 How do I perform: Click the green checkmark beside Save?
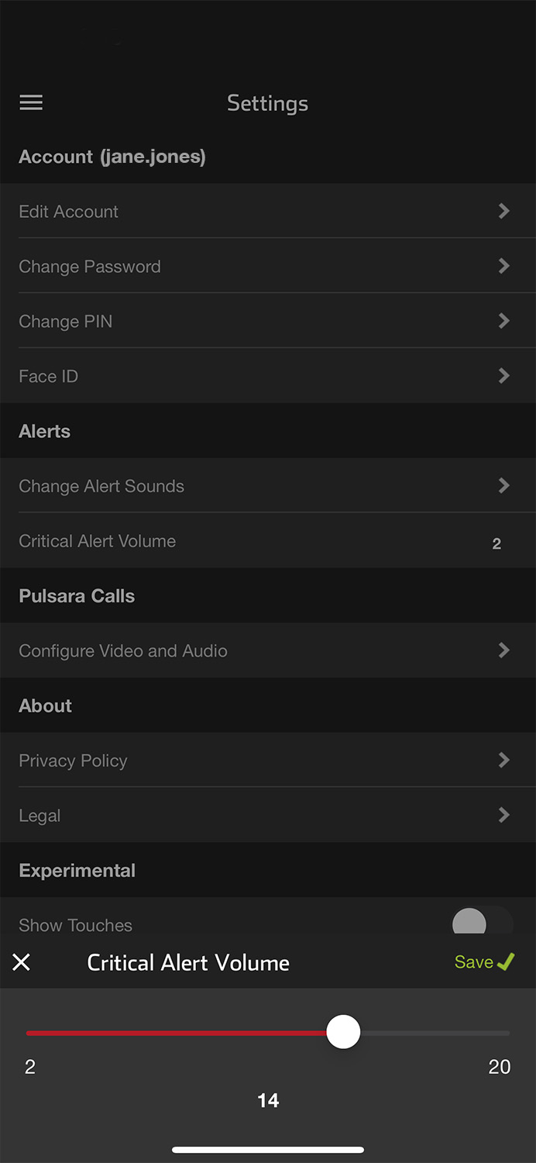pos(507,961)
